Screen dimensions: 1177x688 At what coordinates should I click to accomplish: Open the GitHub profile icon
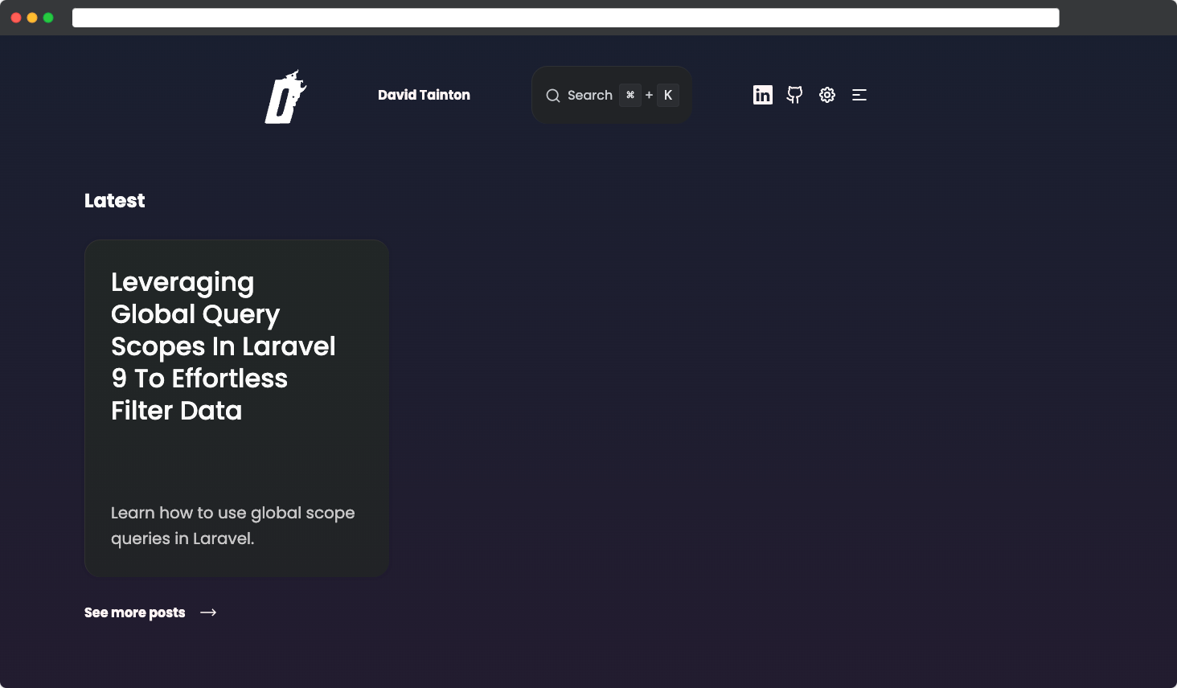click(794, 95)
